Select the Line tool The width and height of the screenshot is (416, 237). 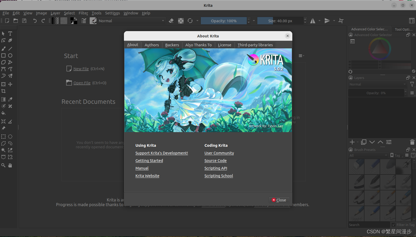(10, 49)
